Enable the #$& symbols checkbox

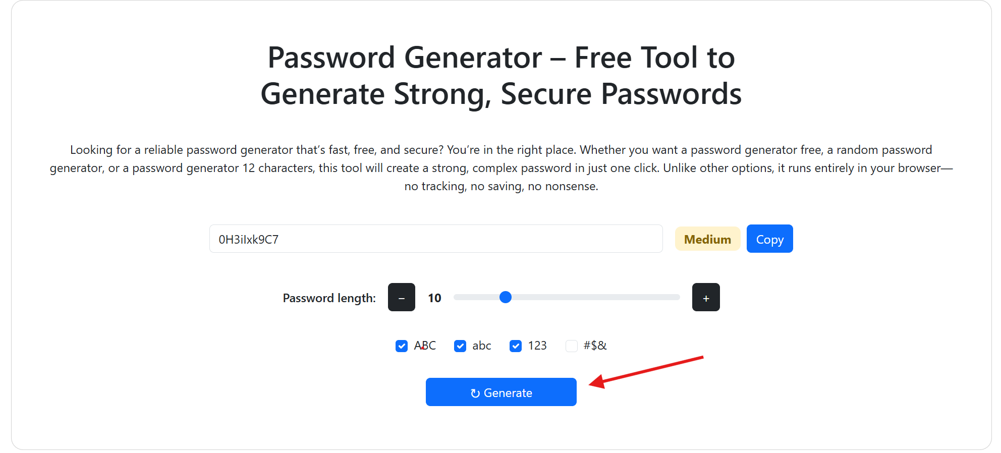point(571,346)
